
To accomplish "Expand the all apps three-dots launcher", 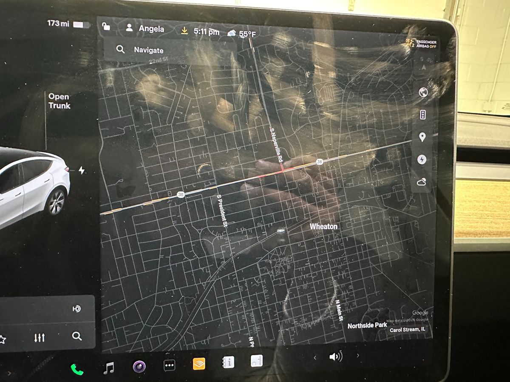I will [170, 365].
